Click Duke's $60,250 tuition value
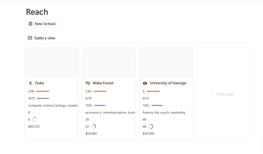The image size is (263, 154). tap(34, 126)
